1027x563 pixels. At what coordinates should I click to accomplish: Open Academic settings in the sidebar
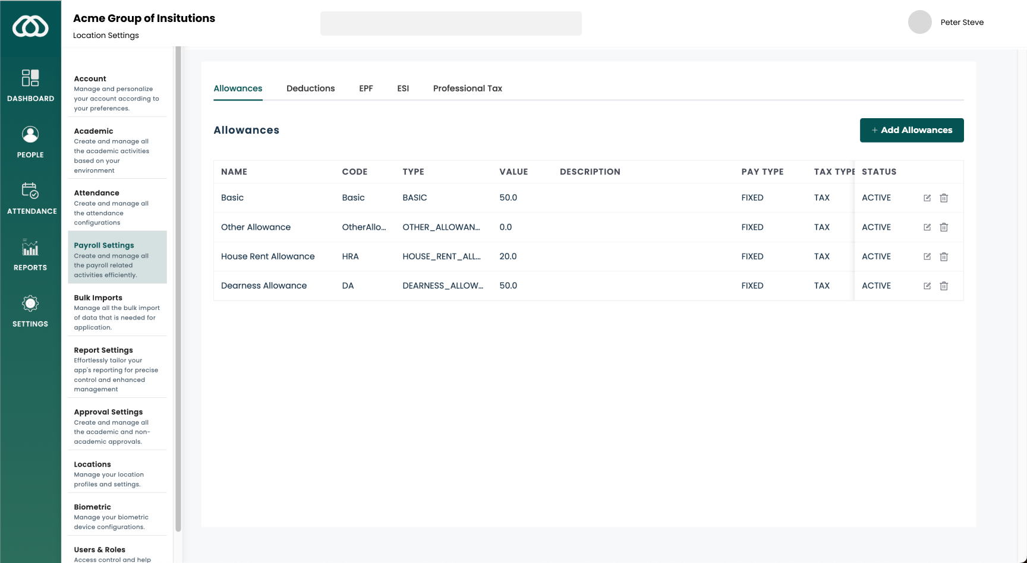[x=117, y=150]
